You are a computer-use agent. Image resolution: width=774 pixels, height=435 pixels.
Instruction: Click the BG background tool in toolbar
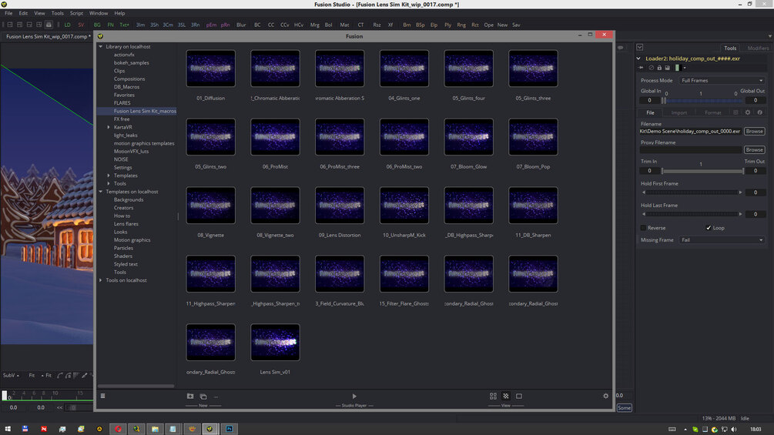pyautogui.click(x=97, y=25)
